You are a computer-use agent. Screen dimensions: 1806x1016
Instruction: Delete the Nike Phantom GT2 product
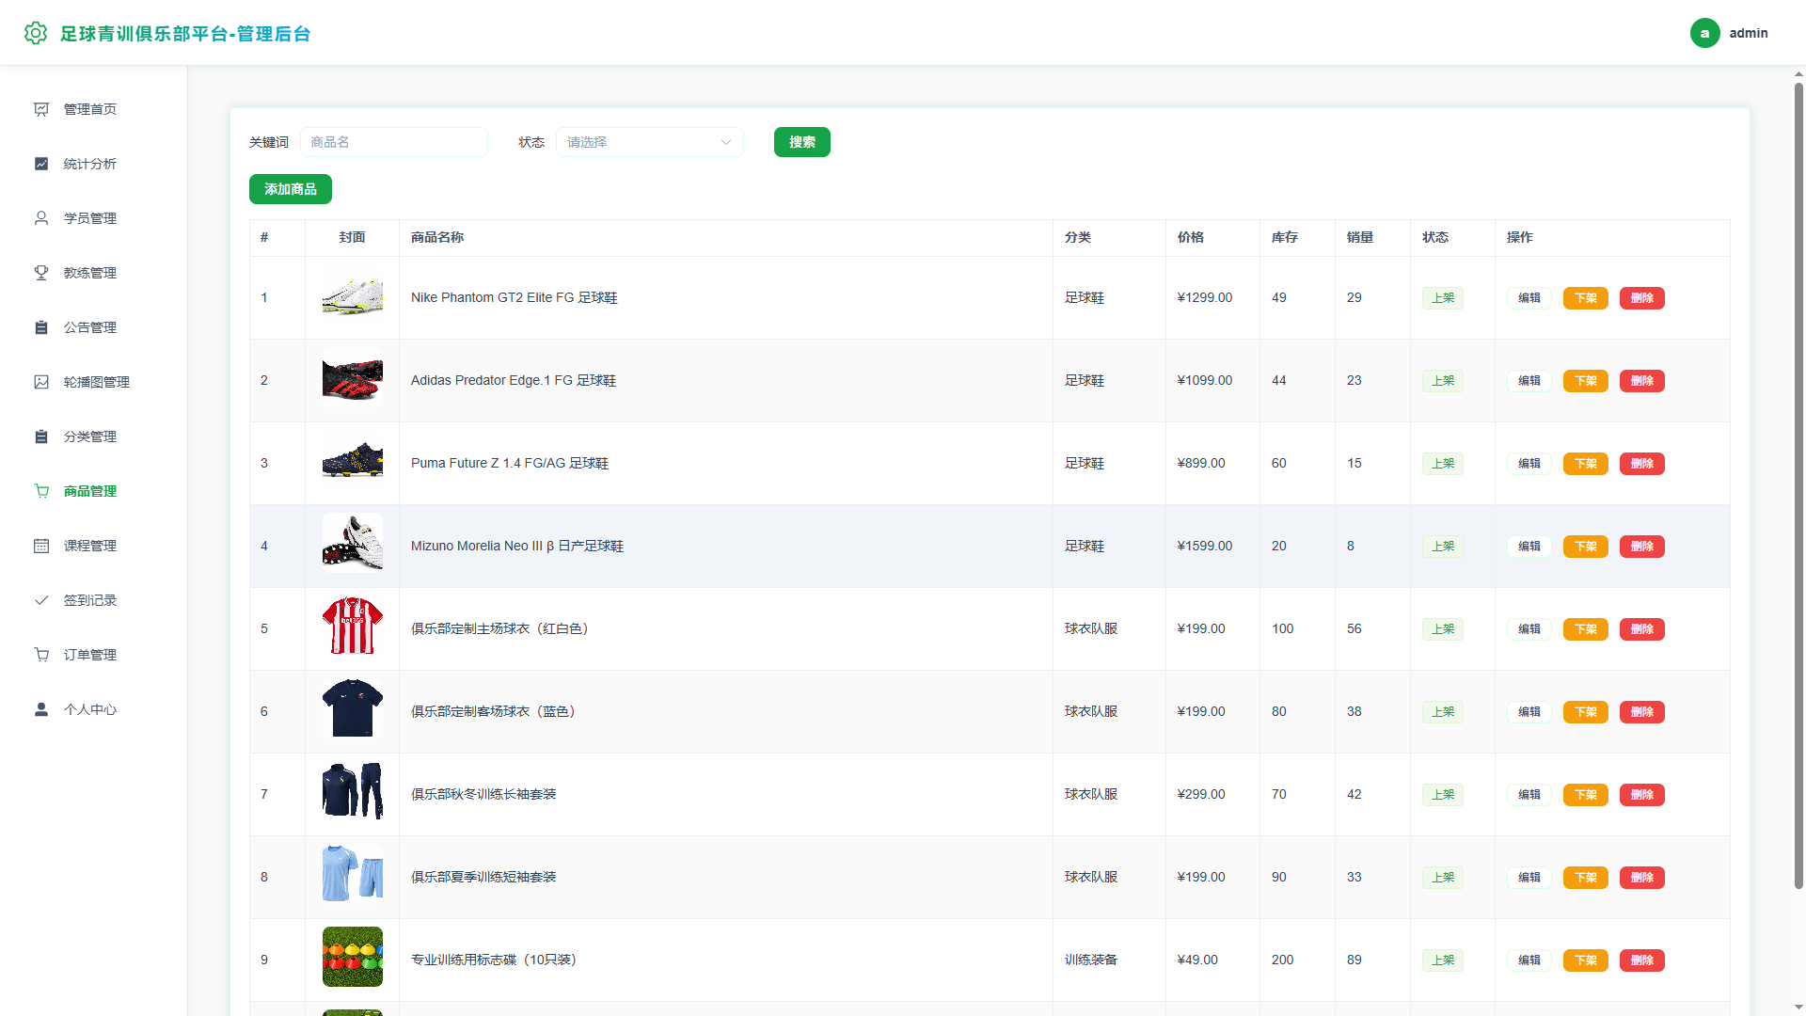coord(1642,298)
